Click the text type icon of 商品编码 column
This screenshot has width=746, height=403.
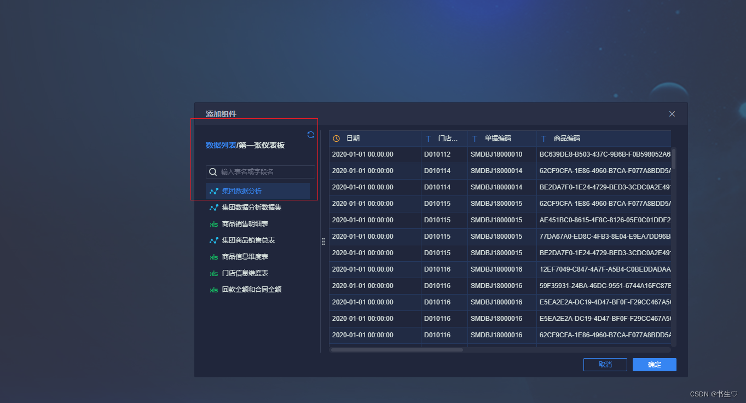click(543, 139)
